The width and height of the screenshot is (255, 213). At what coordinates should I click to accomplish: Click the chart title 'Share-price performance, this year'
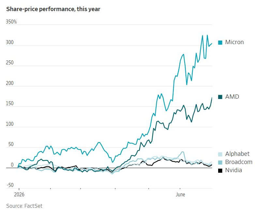(53, 9)
